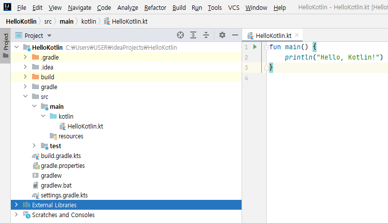
Task: Collapse the main folder
Action: pyautogui.click(x=34, y=106)
